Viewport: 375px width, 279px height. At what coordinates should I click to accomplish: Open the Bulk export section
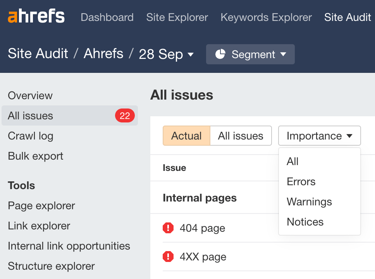[x=35, y=156]
